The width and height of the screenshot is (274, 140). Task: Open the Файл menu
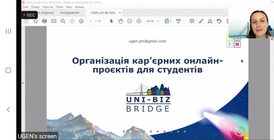click(x=25, y=7)
